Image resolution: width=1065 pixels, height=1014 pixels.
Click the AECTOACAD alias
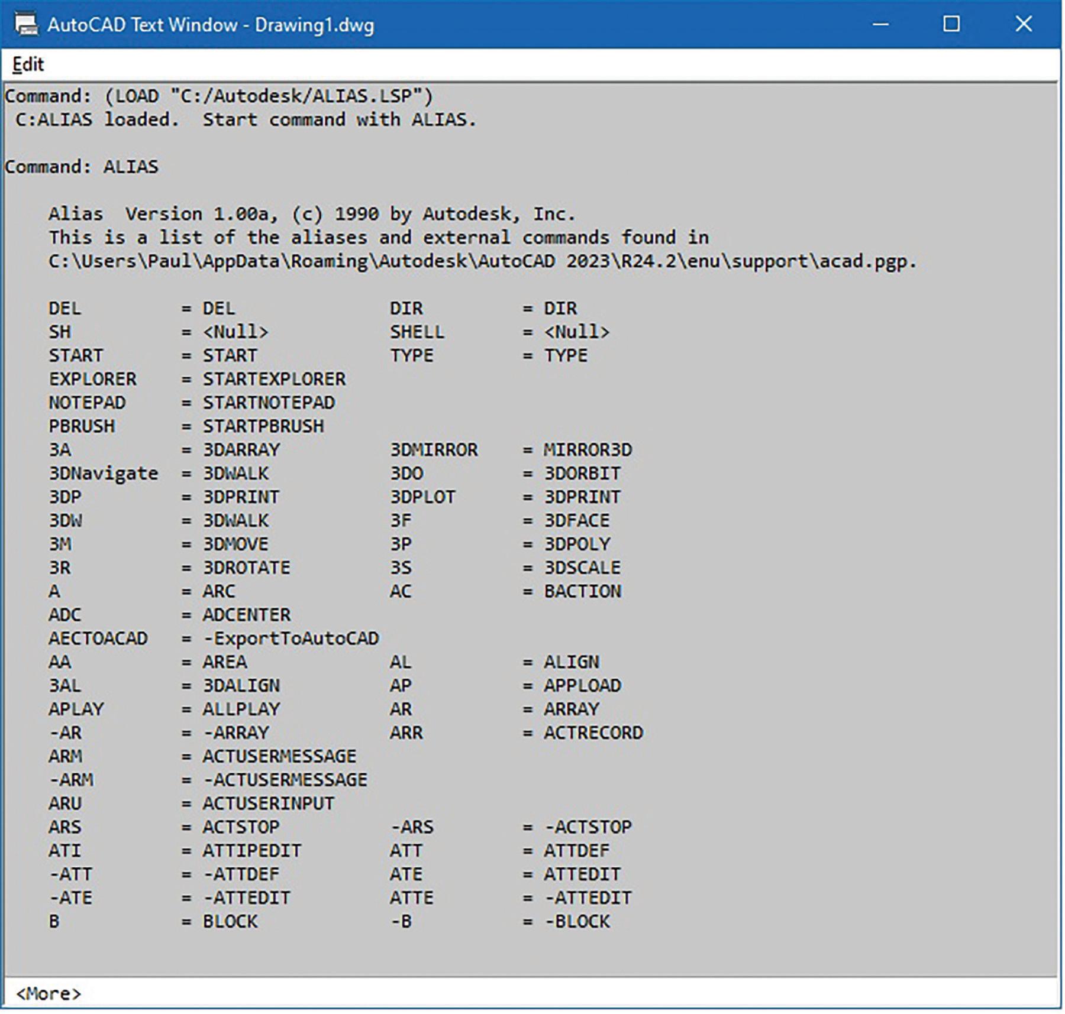coord(98,639)
